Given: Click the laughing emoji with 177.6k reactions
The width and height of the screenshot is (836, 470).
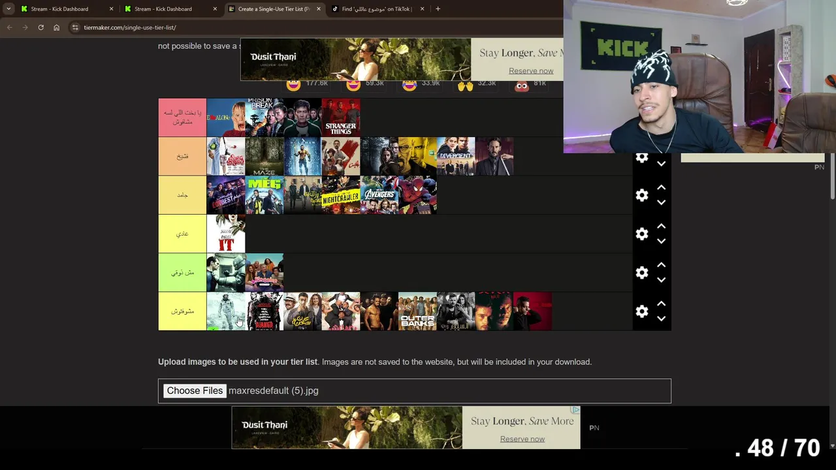Looking at the screenshot, I should tap(293, 85).
